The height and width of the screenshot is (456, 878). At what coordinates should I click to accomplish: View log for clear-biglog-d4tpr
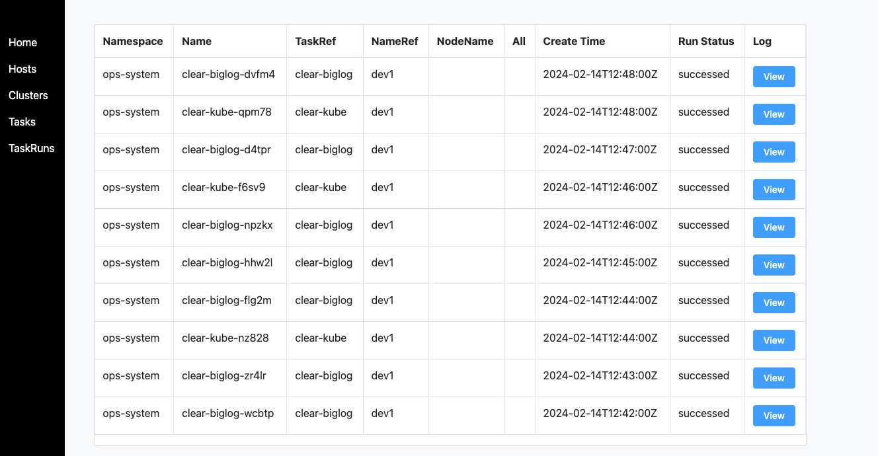(774, 152)
